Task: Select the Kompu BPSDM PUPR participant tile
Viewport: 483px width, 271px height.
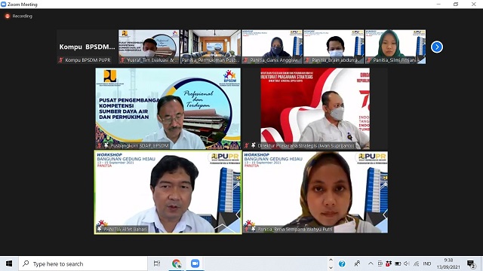Action: click(x=88, y=47)
